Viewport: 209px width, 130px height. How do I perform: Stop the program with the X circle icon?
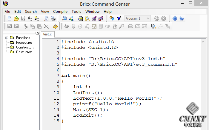click(x=164, y=18)
